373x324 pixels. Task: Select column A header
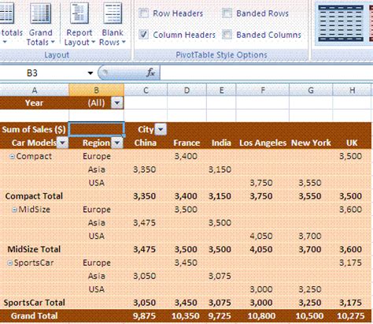click(x=35, y=91)
